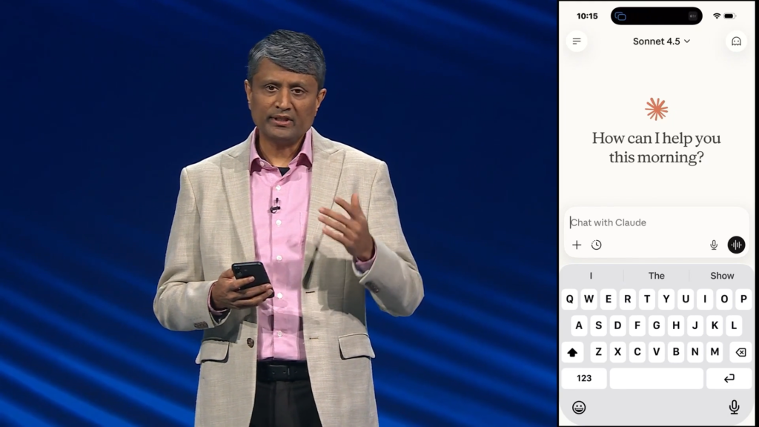Open the clock history icon
The image size is (759, 427).
[x=597, y=245]
